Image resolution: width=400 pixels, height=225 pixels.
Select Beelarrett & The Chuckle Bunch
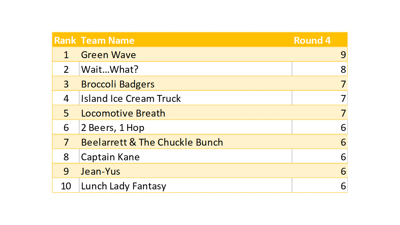(x=152, y=142)
